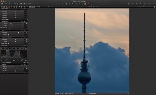The width and height of the screenshot is (156, 95).
Task: Click the trash icon to delete the image
Action: [x=18, y=4]
